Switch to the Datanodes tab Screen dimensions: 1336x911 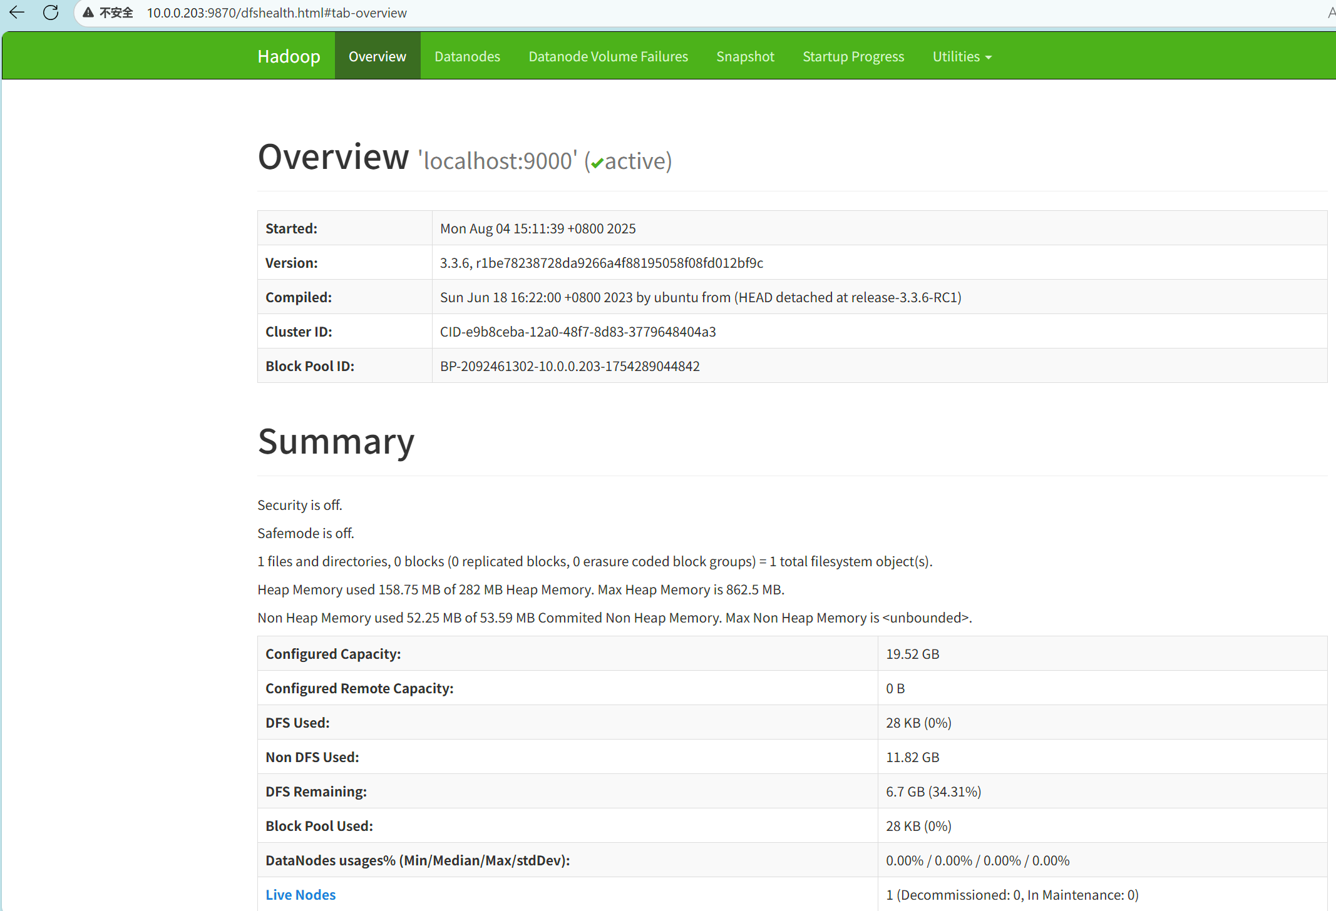tap(467, 56)
